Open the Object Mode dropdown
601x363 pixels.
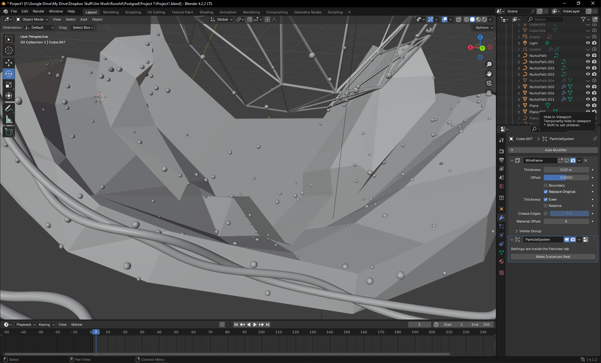click(33, 19)
